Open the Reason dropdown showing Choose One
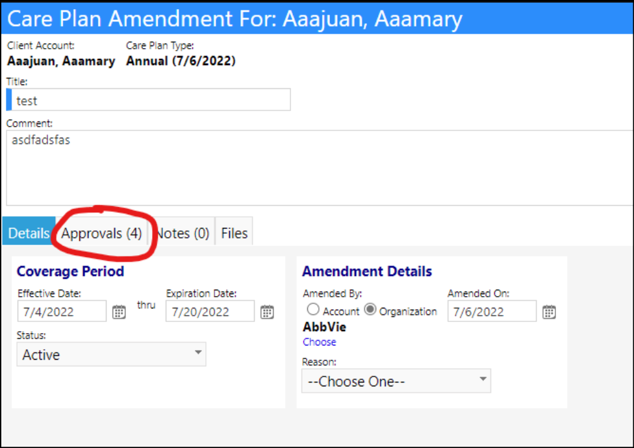 (396, 380)
